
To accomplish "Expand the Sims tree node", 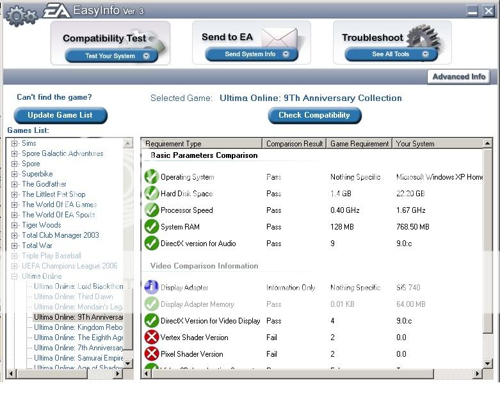I will [x=14, y=143].
